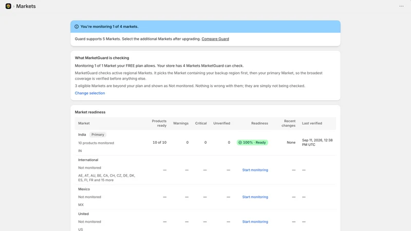Click 'You're monitoring 1 of 4 markets.' banner text

109,27
